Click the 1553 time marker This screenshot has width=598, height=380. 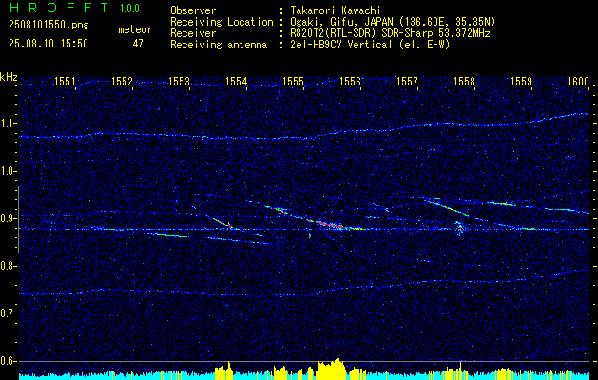pyautogui.click(x=180, y=81)
